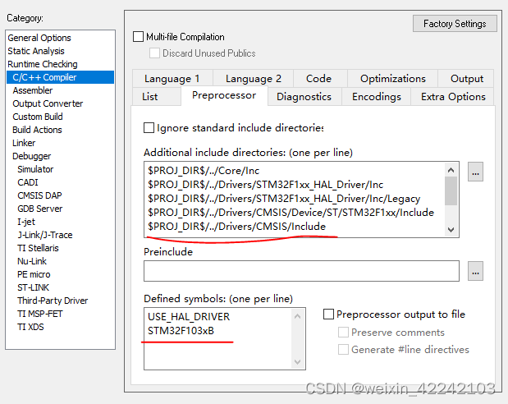Viewport: 508px width, 404px height.
Task: Select the Preprocessor tab
Action: coord(224,95)
